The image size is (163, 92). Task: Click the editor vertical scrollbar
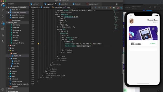point(123,64)
